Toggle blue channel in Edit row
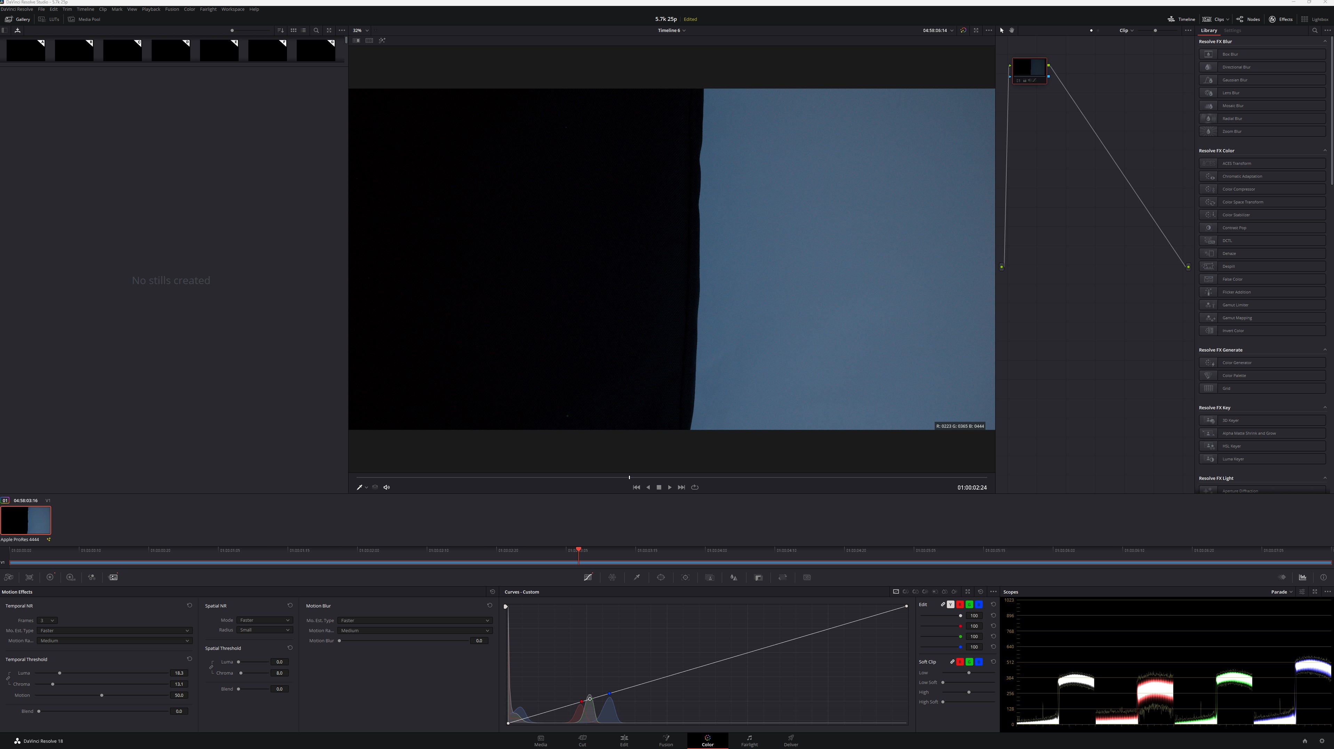This screenshot has height=749, width=1334. tap(978, 604)
